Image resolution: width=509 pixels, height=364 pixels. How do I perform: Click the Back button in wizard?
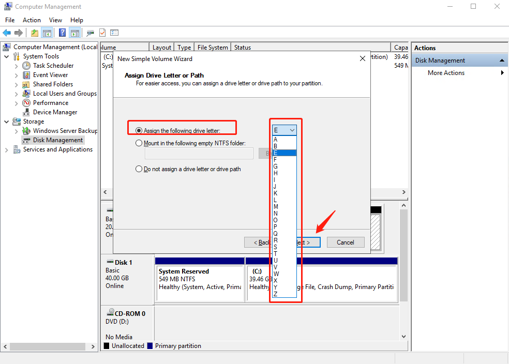258,242
